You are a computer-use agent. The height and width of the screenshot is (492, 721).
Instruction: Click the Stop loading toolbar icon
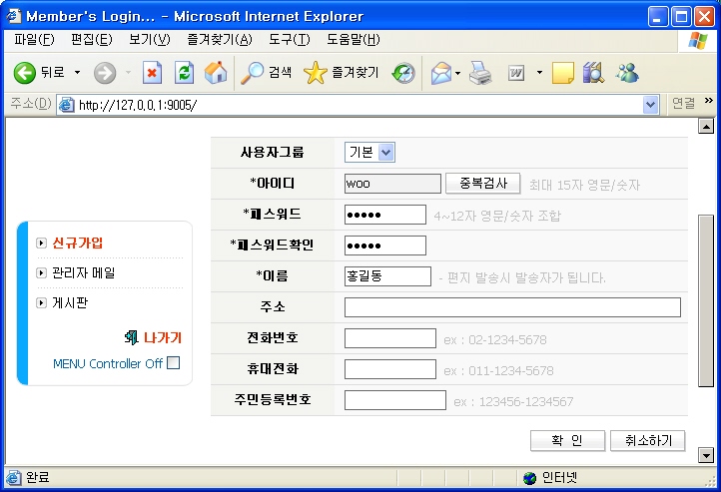point(153,73)
